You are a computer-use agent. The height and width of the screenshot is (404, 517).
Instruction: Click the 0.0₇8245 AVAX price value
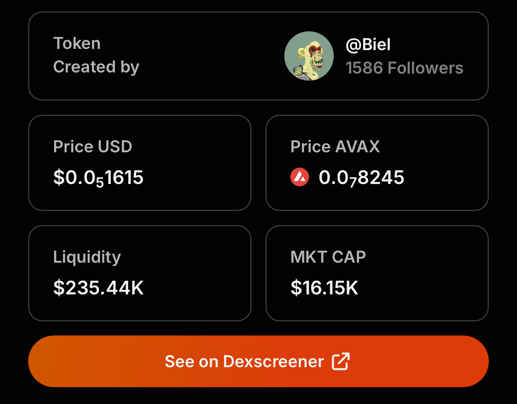coord(361,177)
